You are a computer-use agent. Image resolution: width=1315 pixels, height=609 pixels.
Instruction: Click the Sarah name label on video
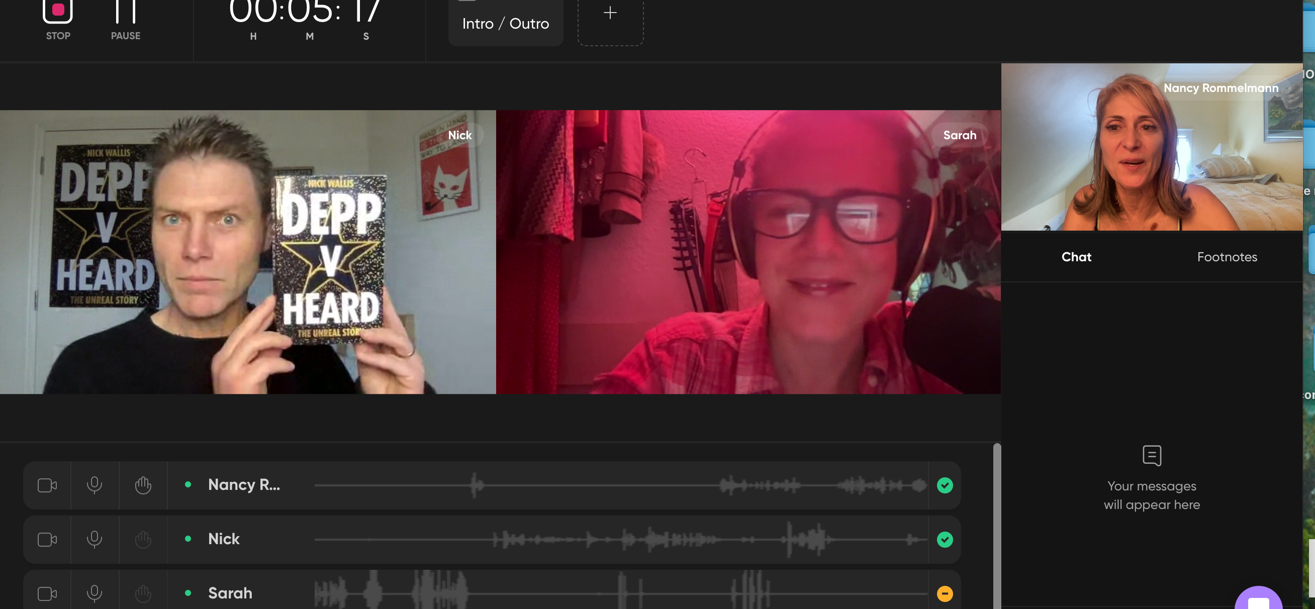click(x=959, y=135)
